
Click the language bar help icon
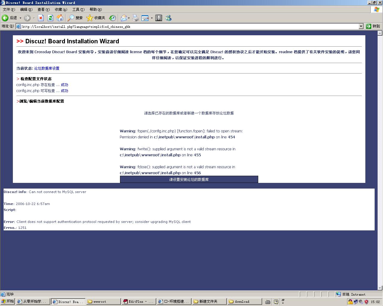[276, 302]
